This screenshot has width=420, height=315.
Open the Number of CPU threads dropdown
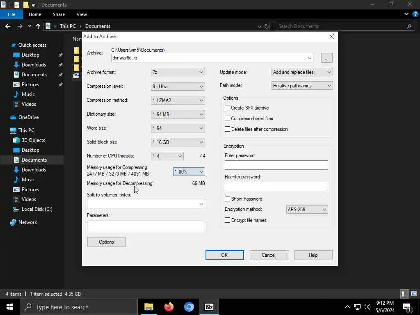[x=167, y=156]
